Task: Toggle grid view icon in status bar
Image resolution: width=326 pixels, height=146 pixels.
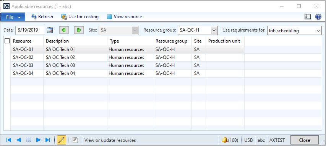Action: click(x=29, y=140)
